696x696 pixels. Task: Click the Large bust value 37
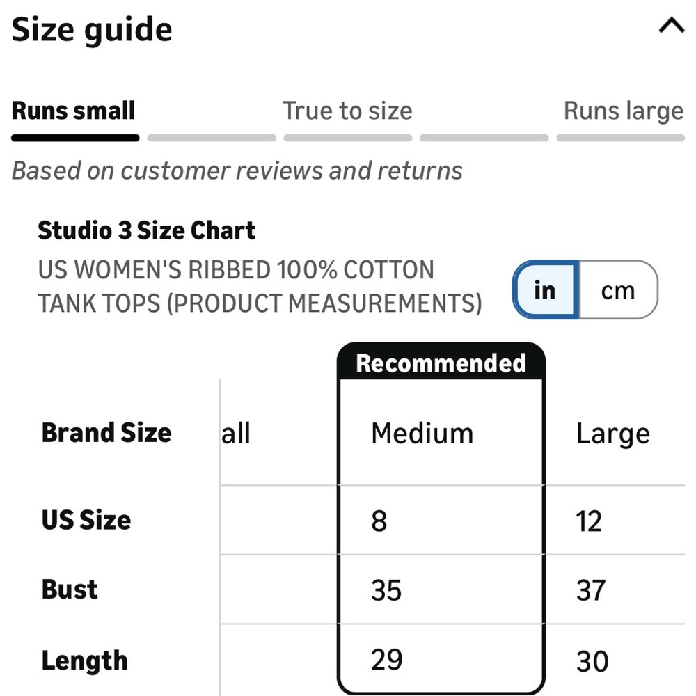coord(591,590)
